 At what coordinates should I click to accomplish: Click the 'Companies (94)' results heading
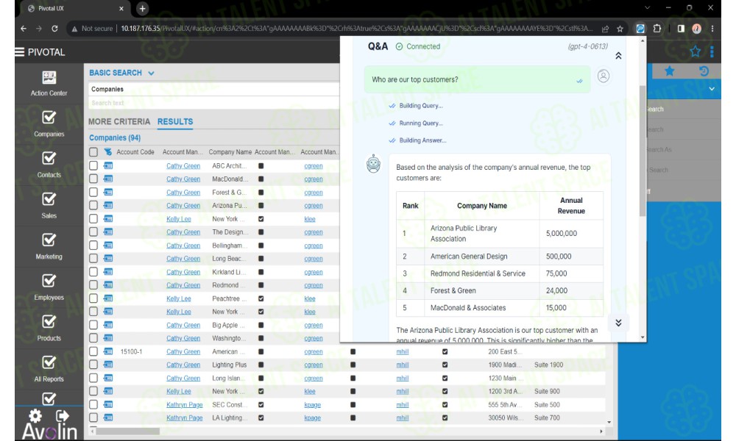[x=115, y=137]
